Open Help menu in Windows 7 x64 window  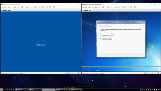coord(99,7)
